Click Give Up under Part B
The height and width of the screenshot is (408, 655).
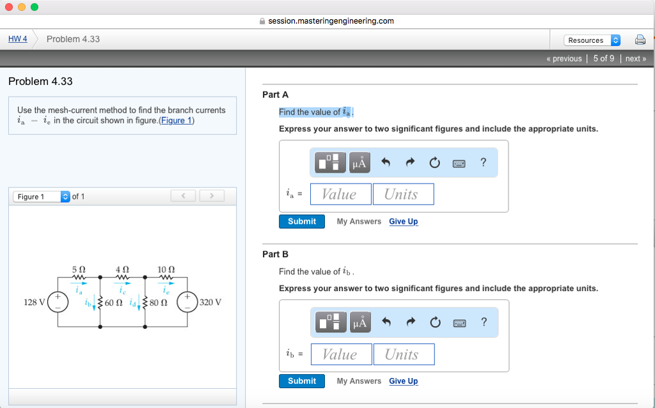coord(403,381)
